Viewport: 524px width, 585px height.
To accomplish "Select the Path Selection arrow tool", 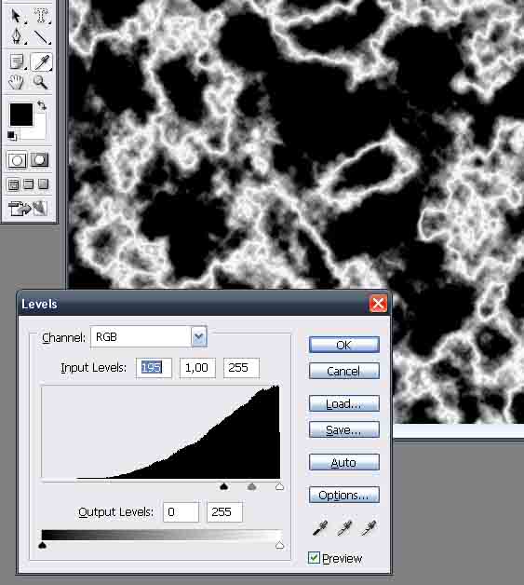I will pos(16,16).
